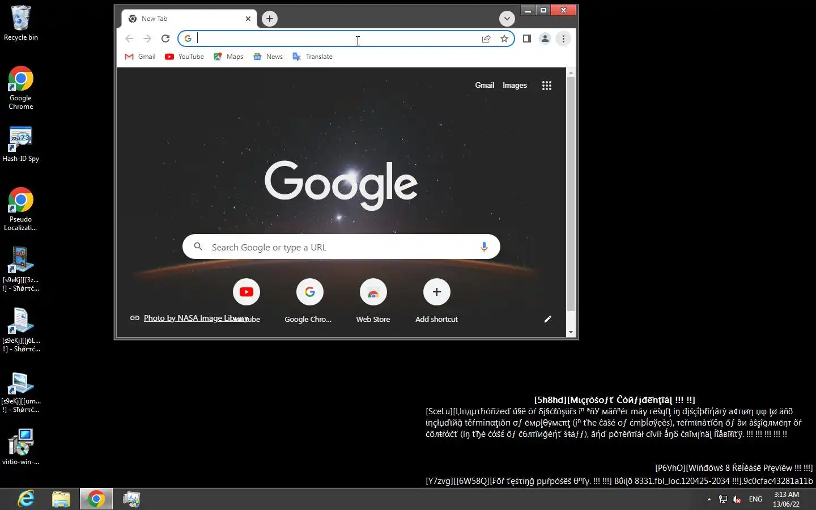Open the Web Store shortcut tile

pyautogui.click(x=373, y=300)
